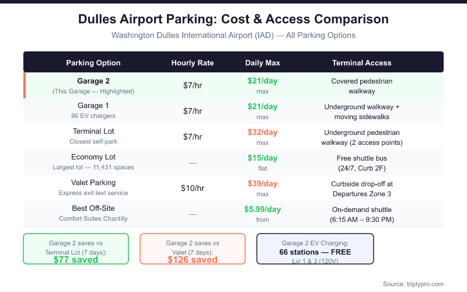This screenshot has width=467, height=292.
Task: Click the Parking Option column header
Action: [x=93, y=62]
